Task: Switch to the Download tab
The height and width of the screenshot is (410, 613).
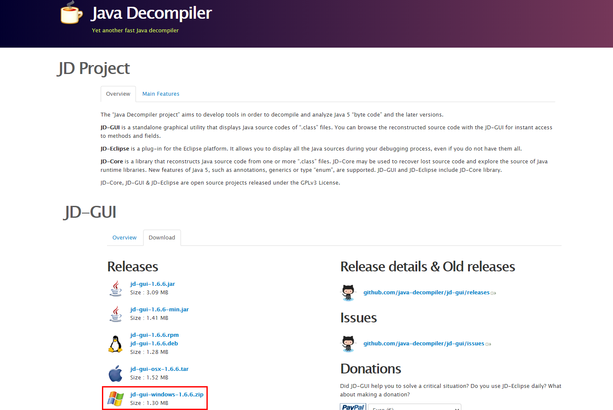Action: pos(162,237)
